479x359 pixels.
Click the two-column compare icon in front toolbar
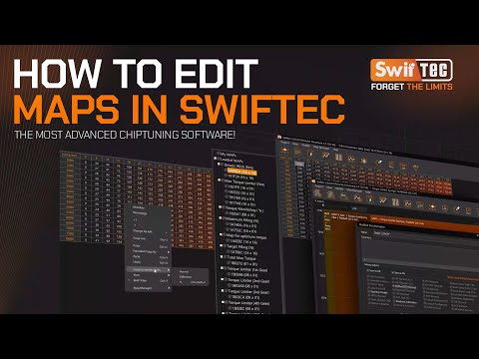[x=395, y=202]
